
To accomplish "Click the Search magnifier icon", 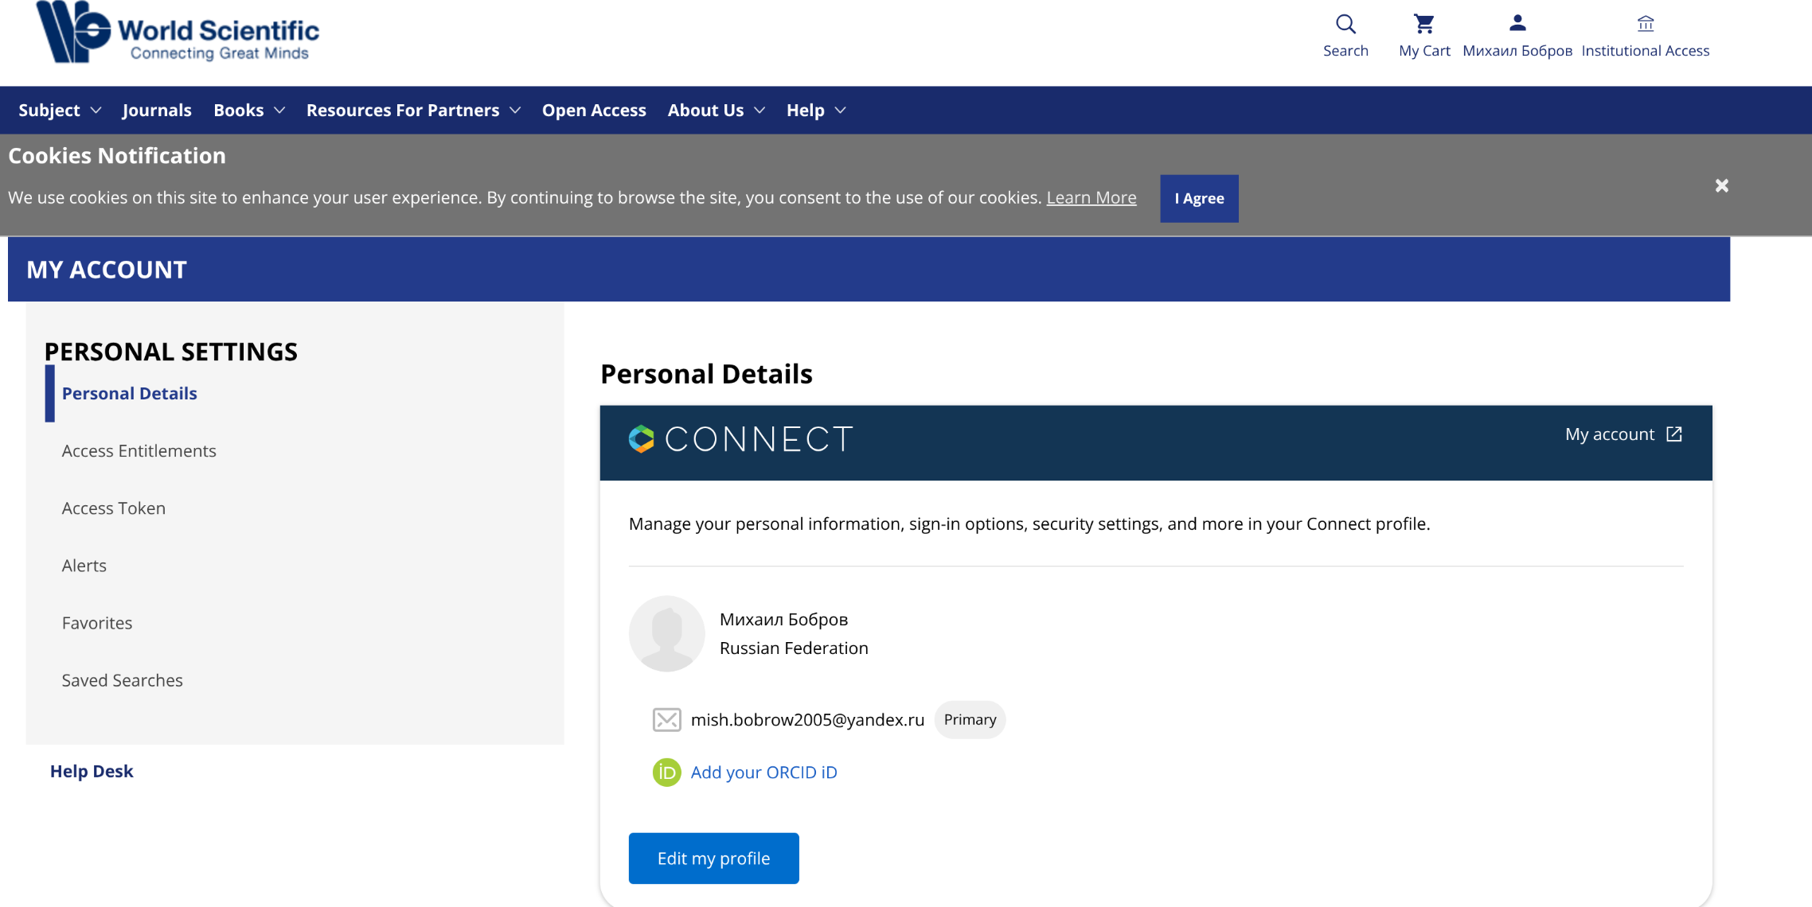I will (x=1345, y=24).
